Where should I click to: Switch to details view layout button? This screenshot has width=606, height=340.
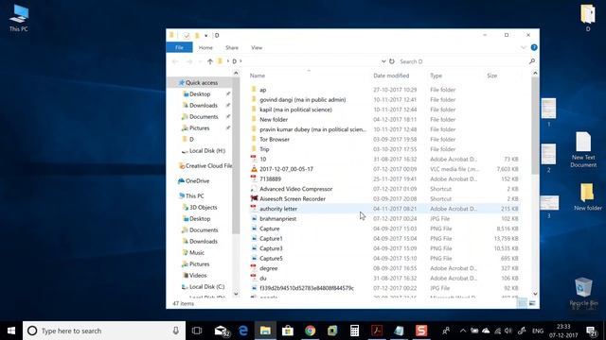tap(522, 304)
